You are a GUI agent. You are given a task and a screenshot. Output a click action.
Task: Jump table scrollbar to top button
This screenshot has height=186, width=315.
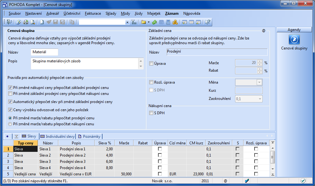coord(273,143)
